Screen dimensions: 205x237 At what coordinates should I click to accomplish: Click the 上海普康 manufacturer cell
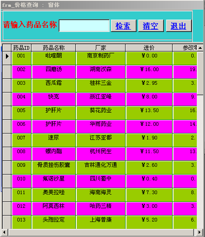[x=101, y=222]
